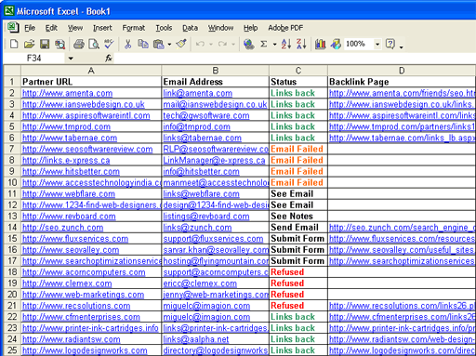This screenshot has width=476, height=356.
Task: Paste from clipboard
Action: click(x=159, y=44)
